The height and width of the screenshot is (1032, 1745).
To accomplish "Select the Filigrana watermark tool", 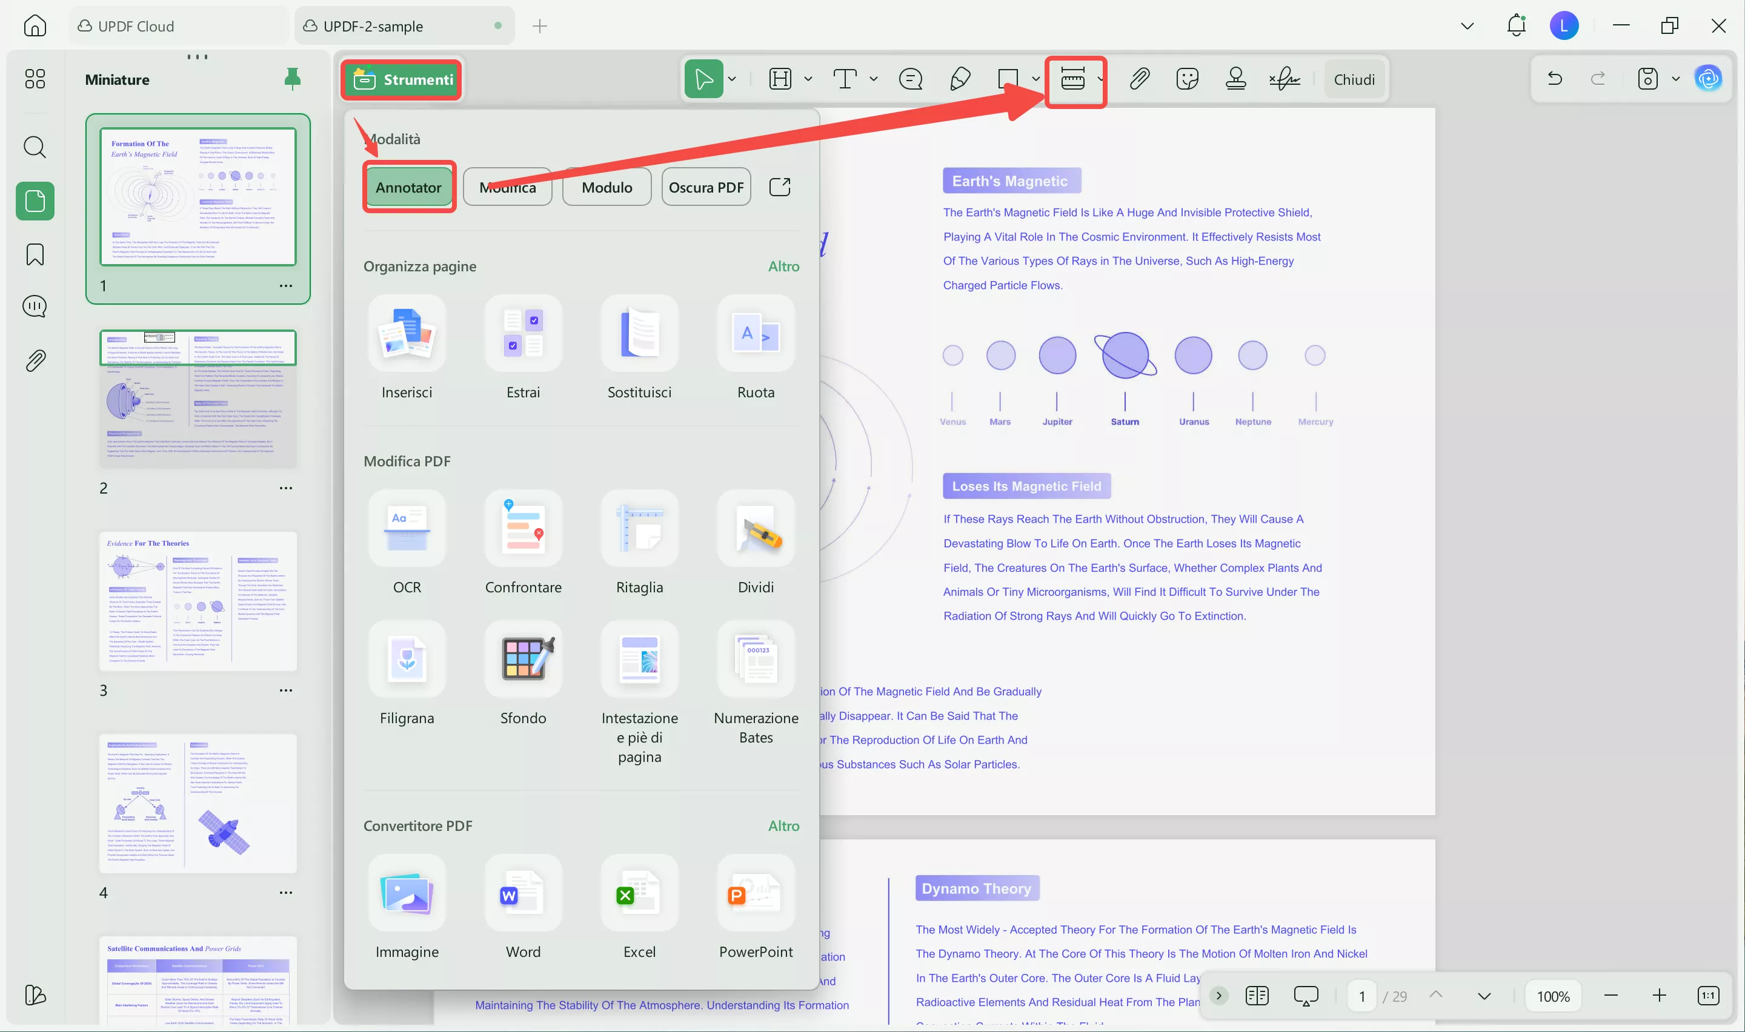I will click(407, 660).
